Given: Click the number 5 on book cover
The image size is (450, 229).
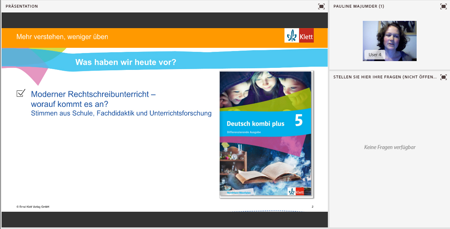Looking at the screenshot, I should (x=299, y=121).
